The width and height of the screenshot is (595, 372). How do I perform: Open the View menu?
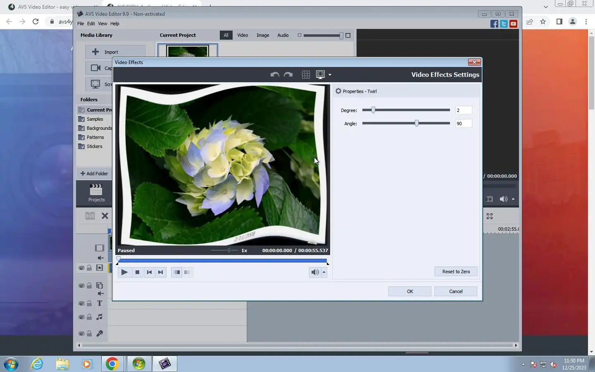[102, 24]
